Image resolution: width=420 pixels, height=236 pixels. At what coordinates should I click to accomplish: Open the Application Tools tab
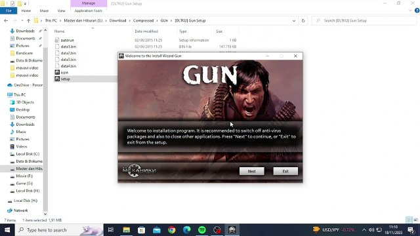(x=89, y=10)
